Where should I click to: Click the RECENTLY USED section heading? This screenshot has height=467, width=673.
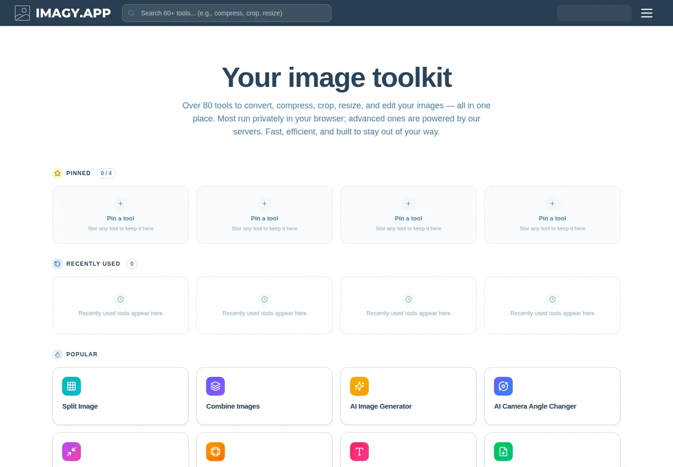point(93,264)
